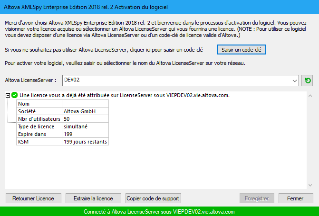Viewport: 319px width, 216px height.
Task: Select the '199 jours restants' cell
Action: pyautogui.click(x=85, y=142)
